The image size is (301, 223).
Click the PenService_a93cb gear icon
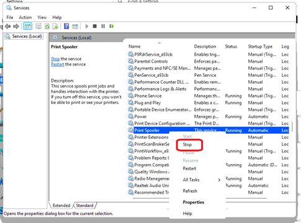click(x=130, y=75)
